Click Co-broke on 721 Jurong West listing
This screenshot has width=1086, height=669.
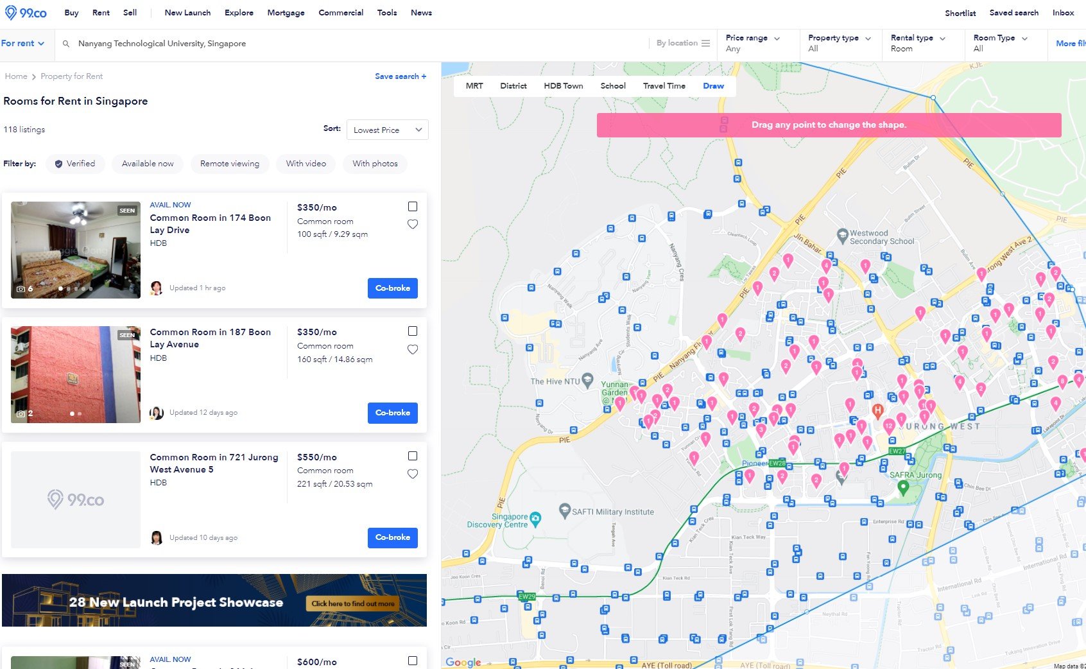tap(393, 537)
